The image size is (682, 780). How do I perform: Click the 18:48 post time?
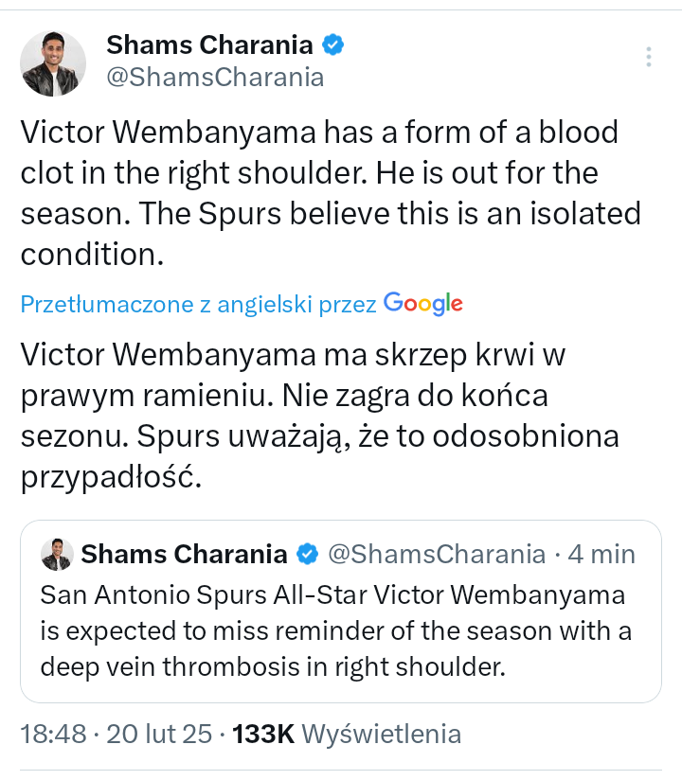click(x=54, y=734)
